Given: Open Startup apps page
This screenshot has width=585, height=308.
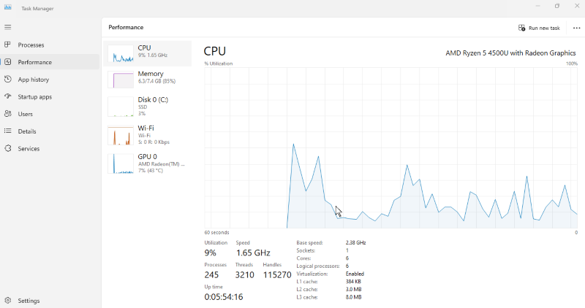Looking at the screenshot, I should [34, 97].
